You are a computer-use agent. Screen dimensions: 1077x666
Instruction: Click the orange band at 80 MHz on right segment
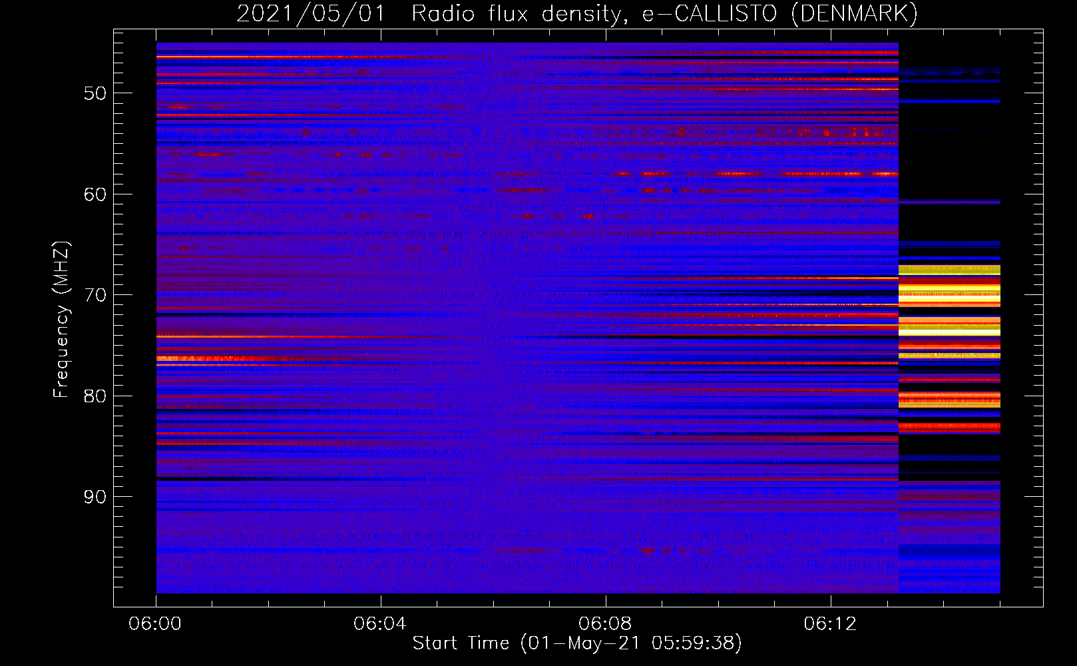[x=949, y=400]
